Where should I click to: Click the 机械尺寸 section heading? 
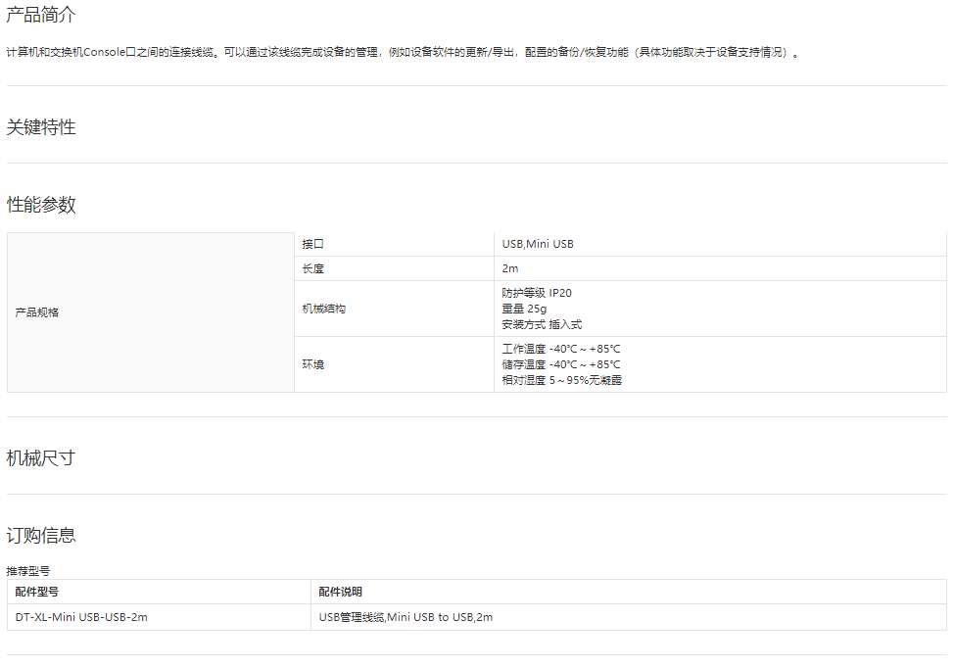(40, 458)
